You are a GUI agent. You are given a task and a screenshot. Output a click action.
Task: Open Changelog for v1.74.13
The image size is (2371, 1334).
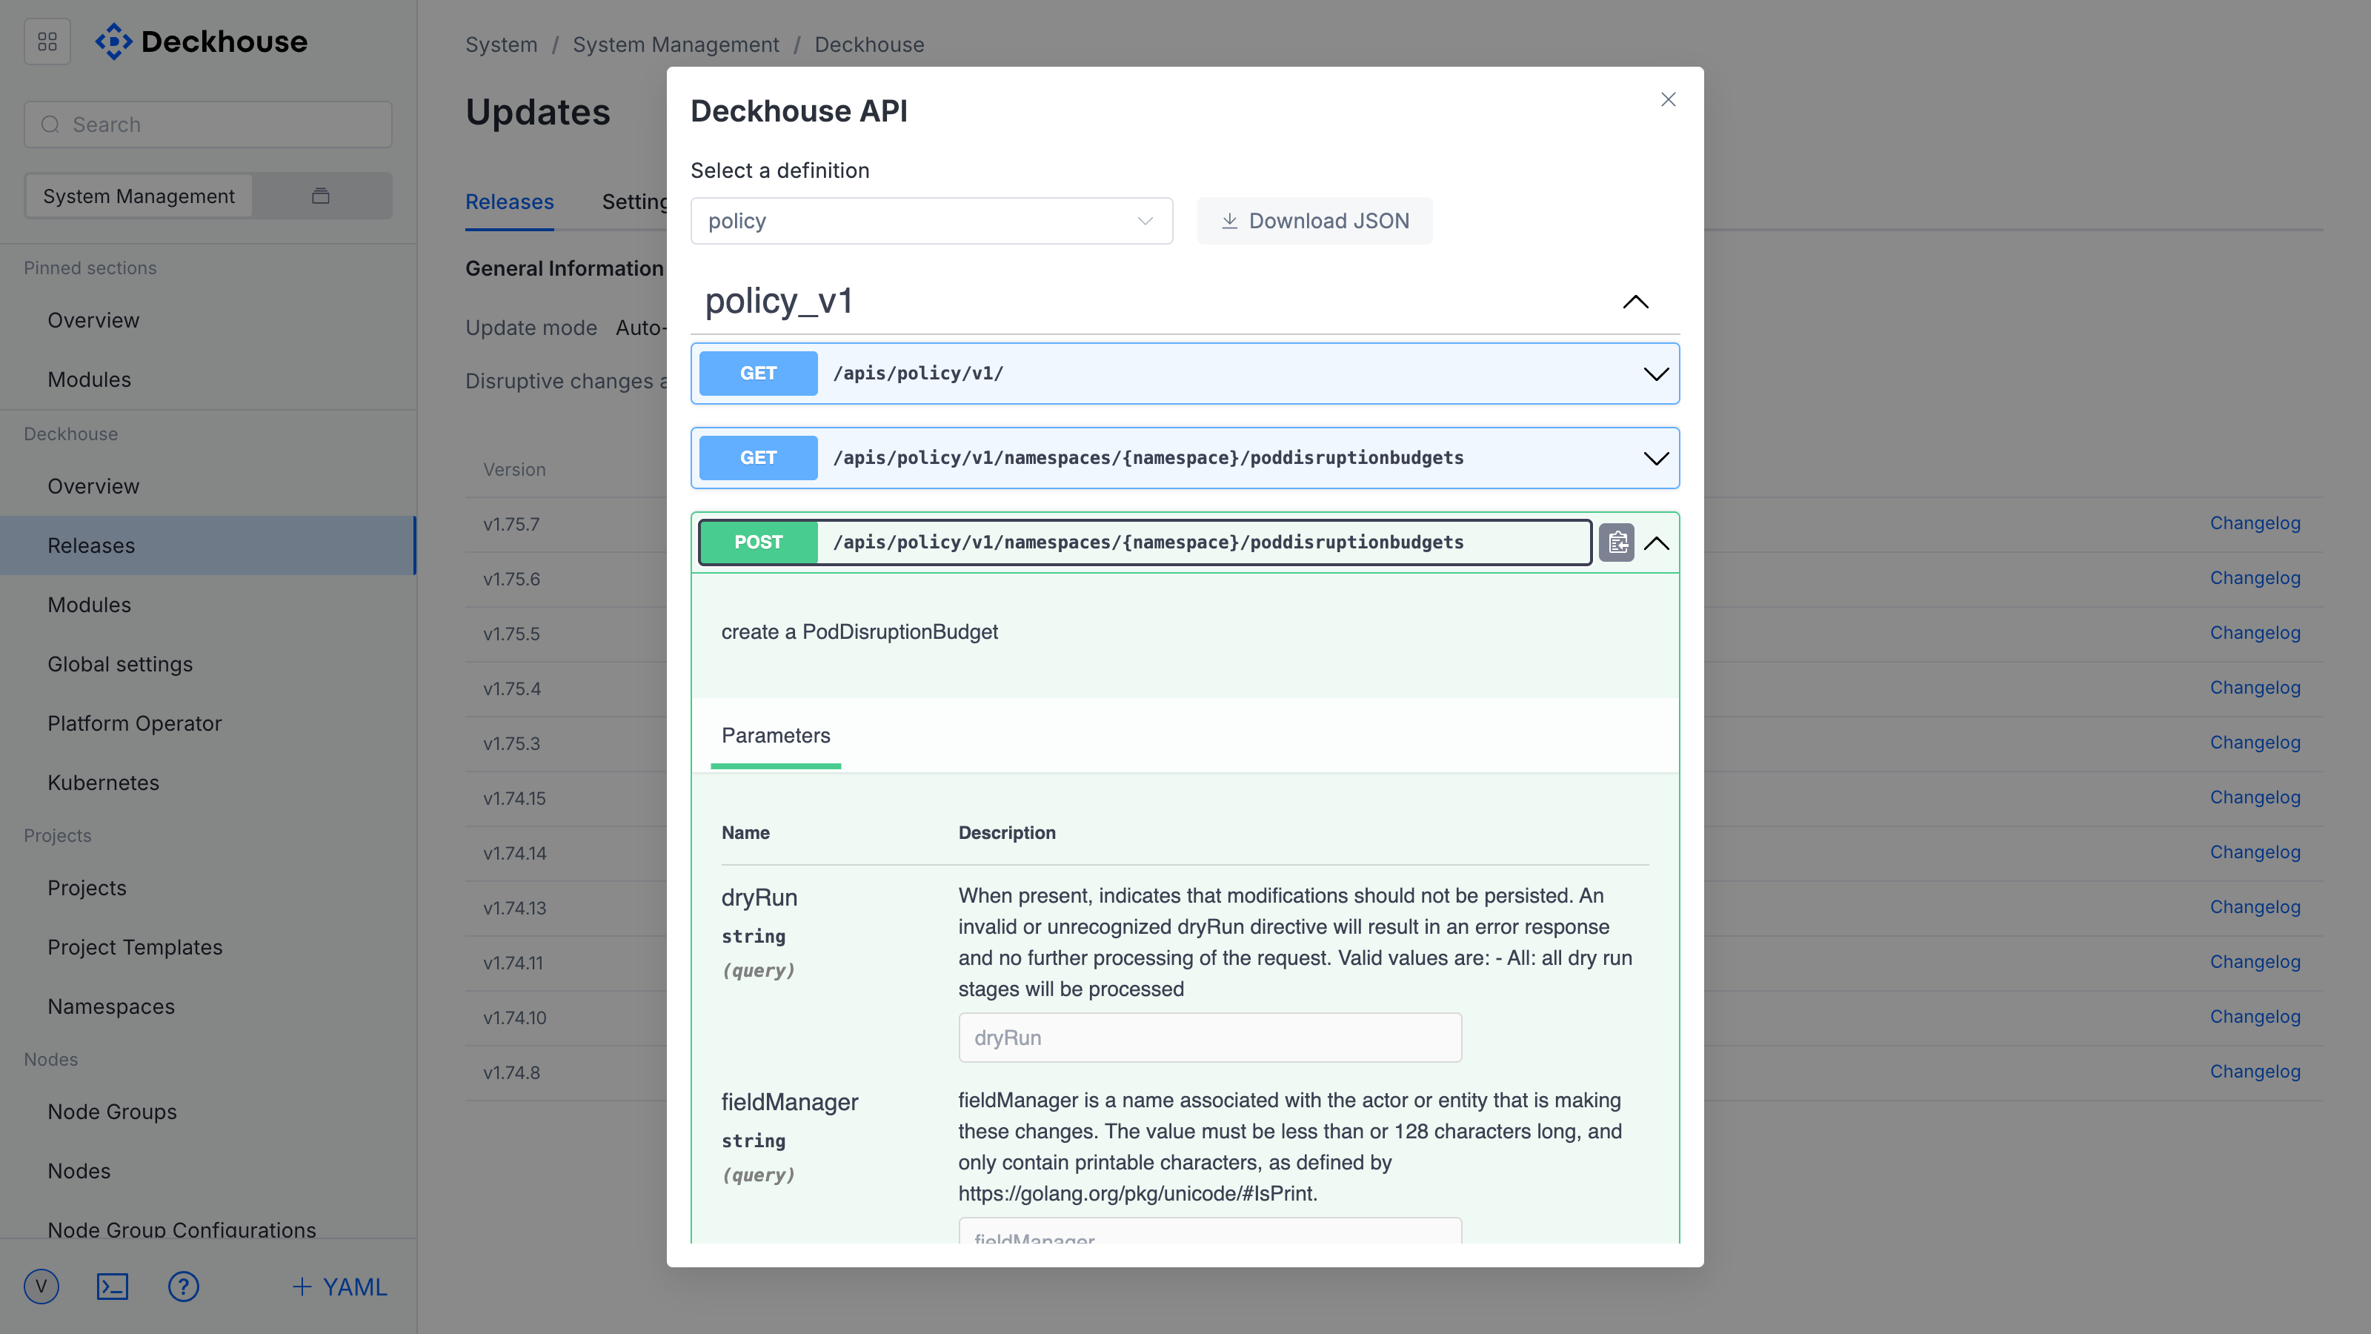click(x=2255, y=907)
